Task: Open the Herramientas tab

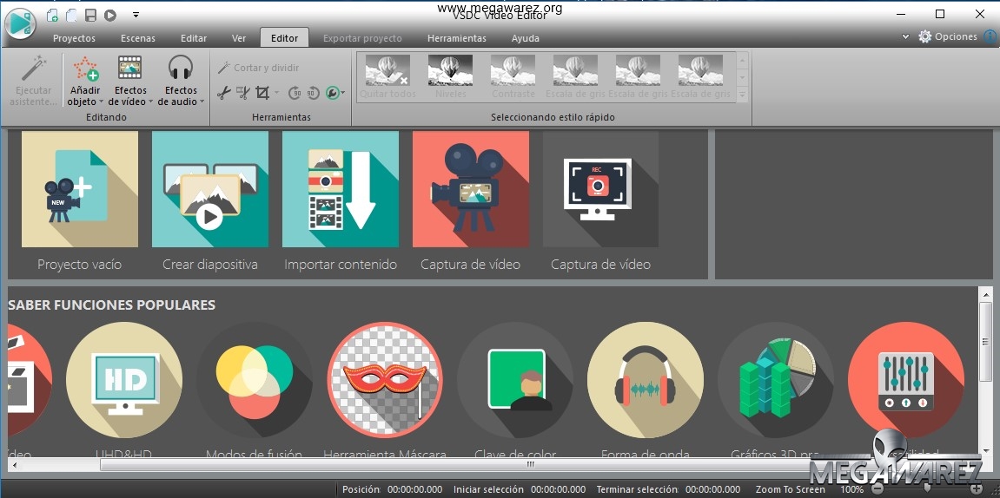Action: (x=457, y=38)
